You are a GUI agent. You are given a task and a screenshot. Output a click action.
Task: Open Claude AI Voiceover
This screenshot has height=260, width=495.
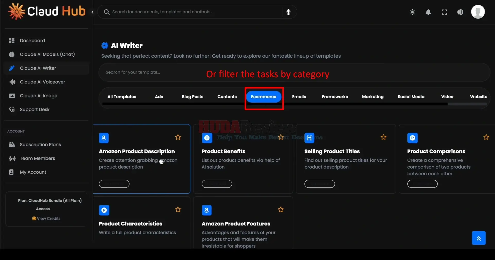(x=46, y=82)
